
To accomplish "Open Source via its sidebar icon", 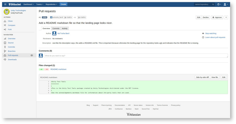I will click(x=5, y=43).
